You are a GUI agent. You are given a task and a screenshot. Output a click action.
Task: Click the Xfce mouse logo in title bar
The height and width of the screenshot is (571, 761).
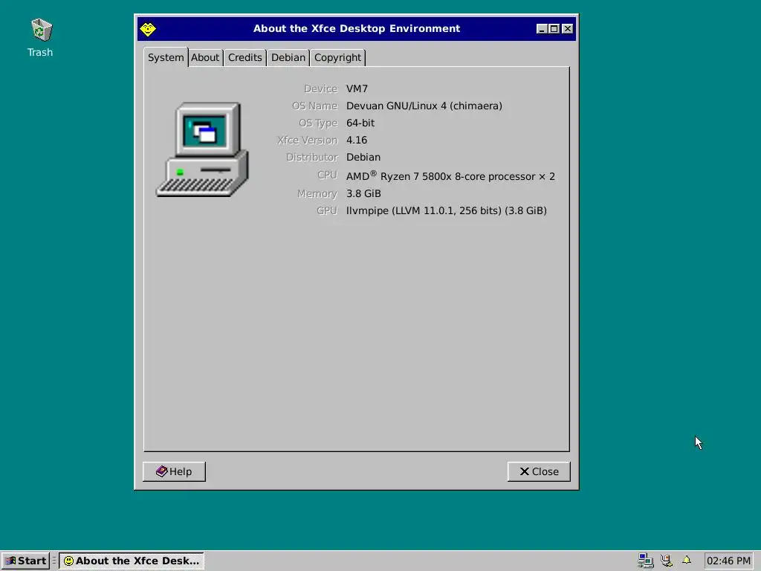pyautogui.click(x=148, y=29)
